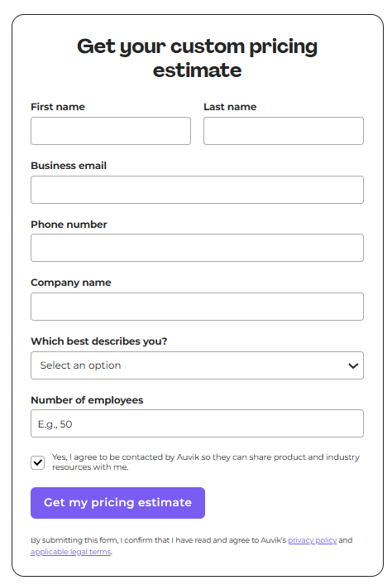
Task: Select the Business email field
Action: 197,190
